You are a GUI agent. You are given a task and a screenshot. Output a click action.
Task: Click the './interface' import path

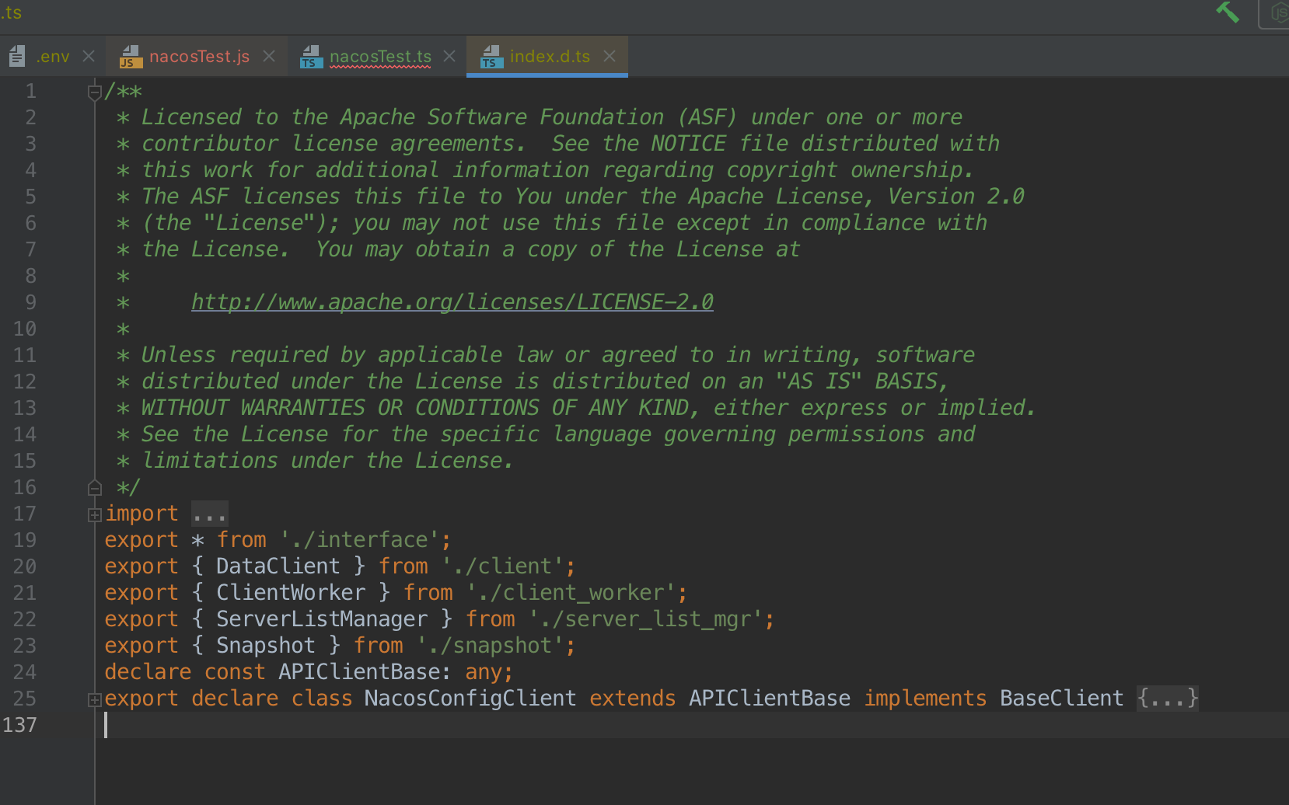pos(359,540)
